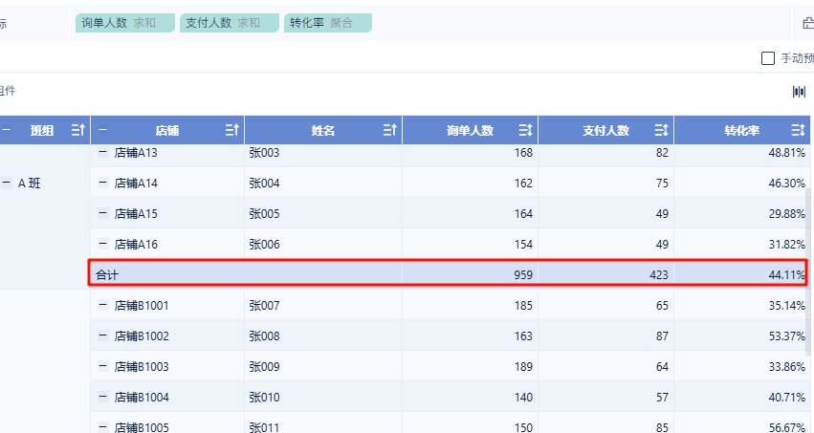This screenshot has height=433, width=814.
Task: Click inquiry count 168
Action: (523, 152)
